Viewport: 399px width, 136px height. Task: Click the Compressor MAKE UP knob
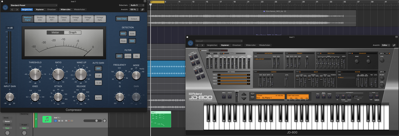[x=81, y=74]
